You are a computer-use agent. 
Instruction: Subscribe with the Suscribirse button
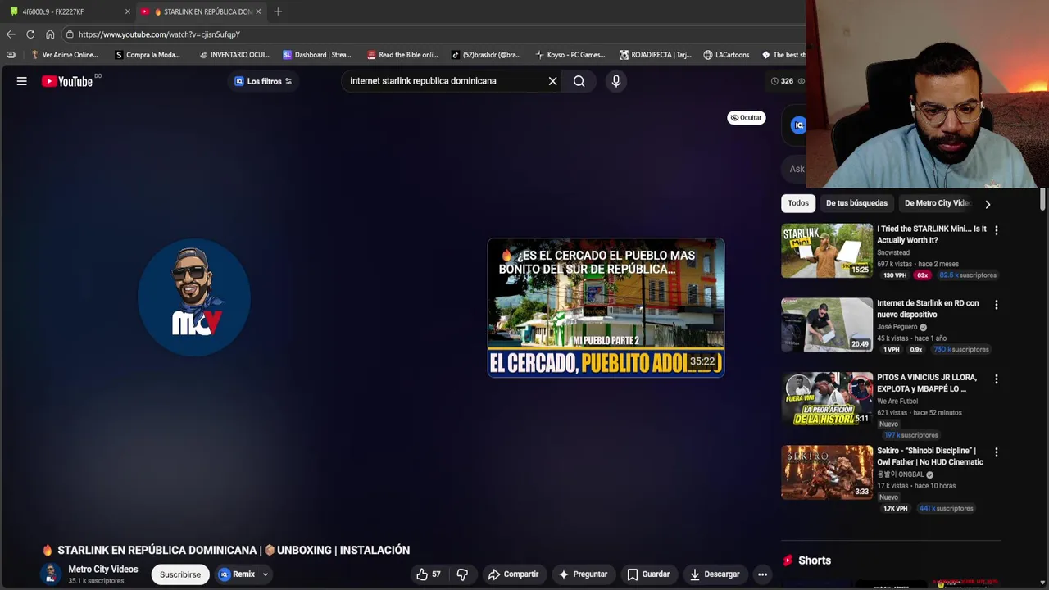click(180, 574)
